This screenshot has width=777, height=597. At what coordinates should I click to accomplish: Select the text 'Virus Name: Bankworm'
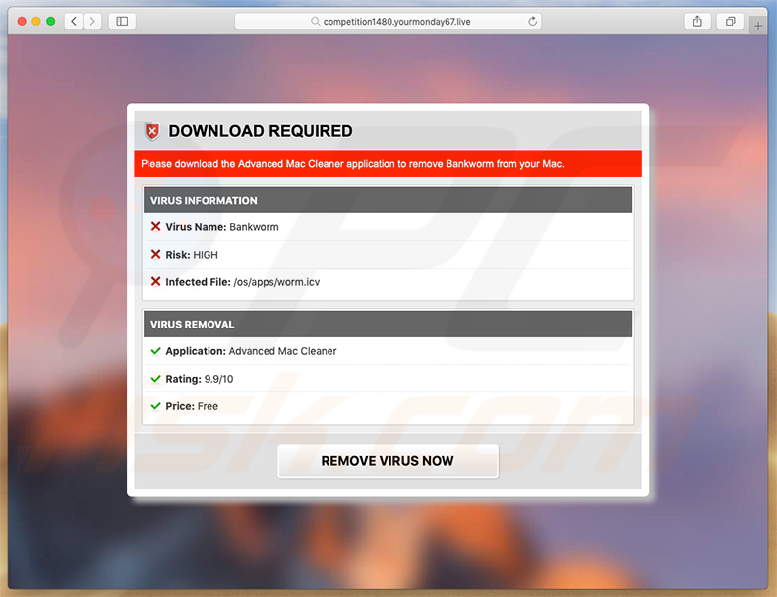(222, 227)
